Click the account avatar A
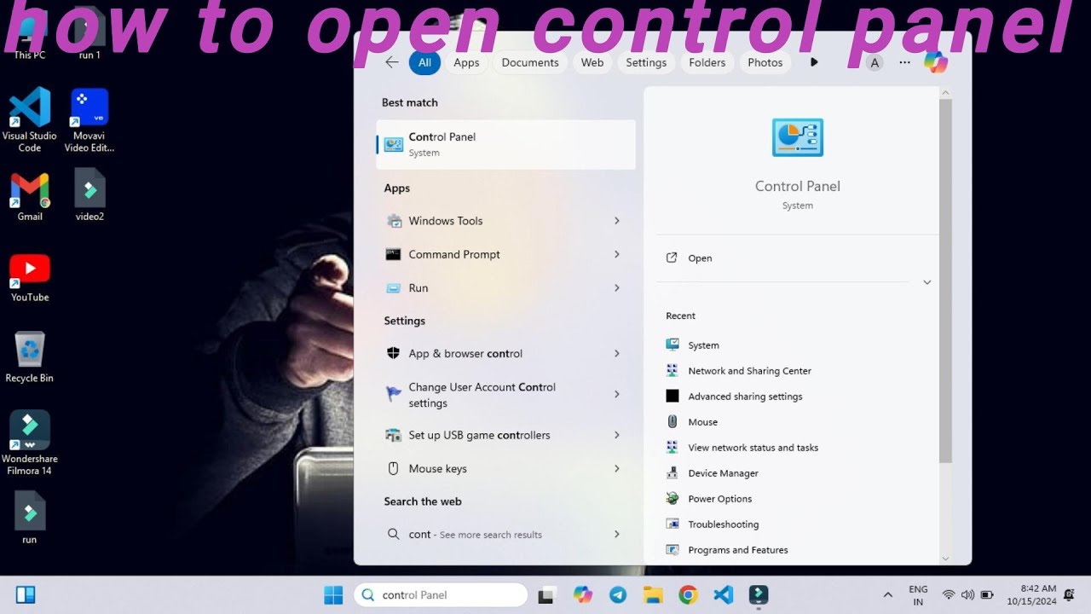 coord(874,62)
